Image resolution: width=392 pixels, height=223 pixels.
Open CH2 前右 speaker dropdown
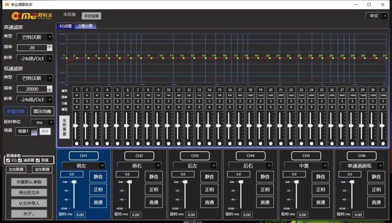tap(139, 166)
